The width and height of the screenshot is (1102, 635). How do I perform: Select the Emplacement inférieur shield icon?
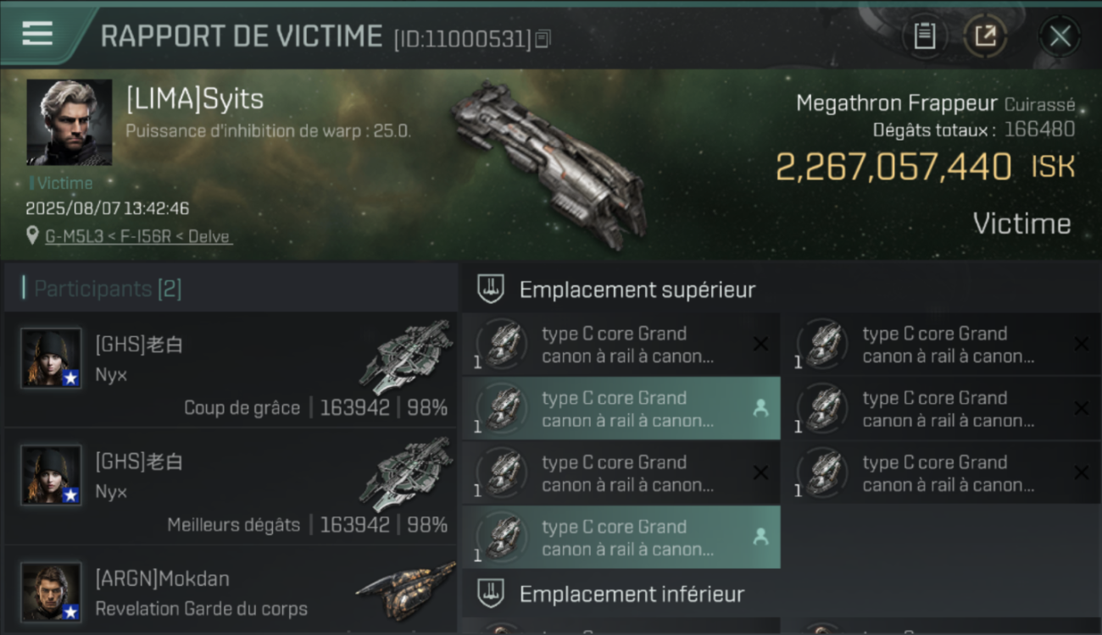point(490,594)
